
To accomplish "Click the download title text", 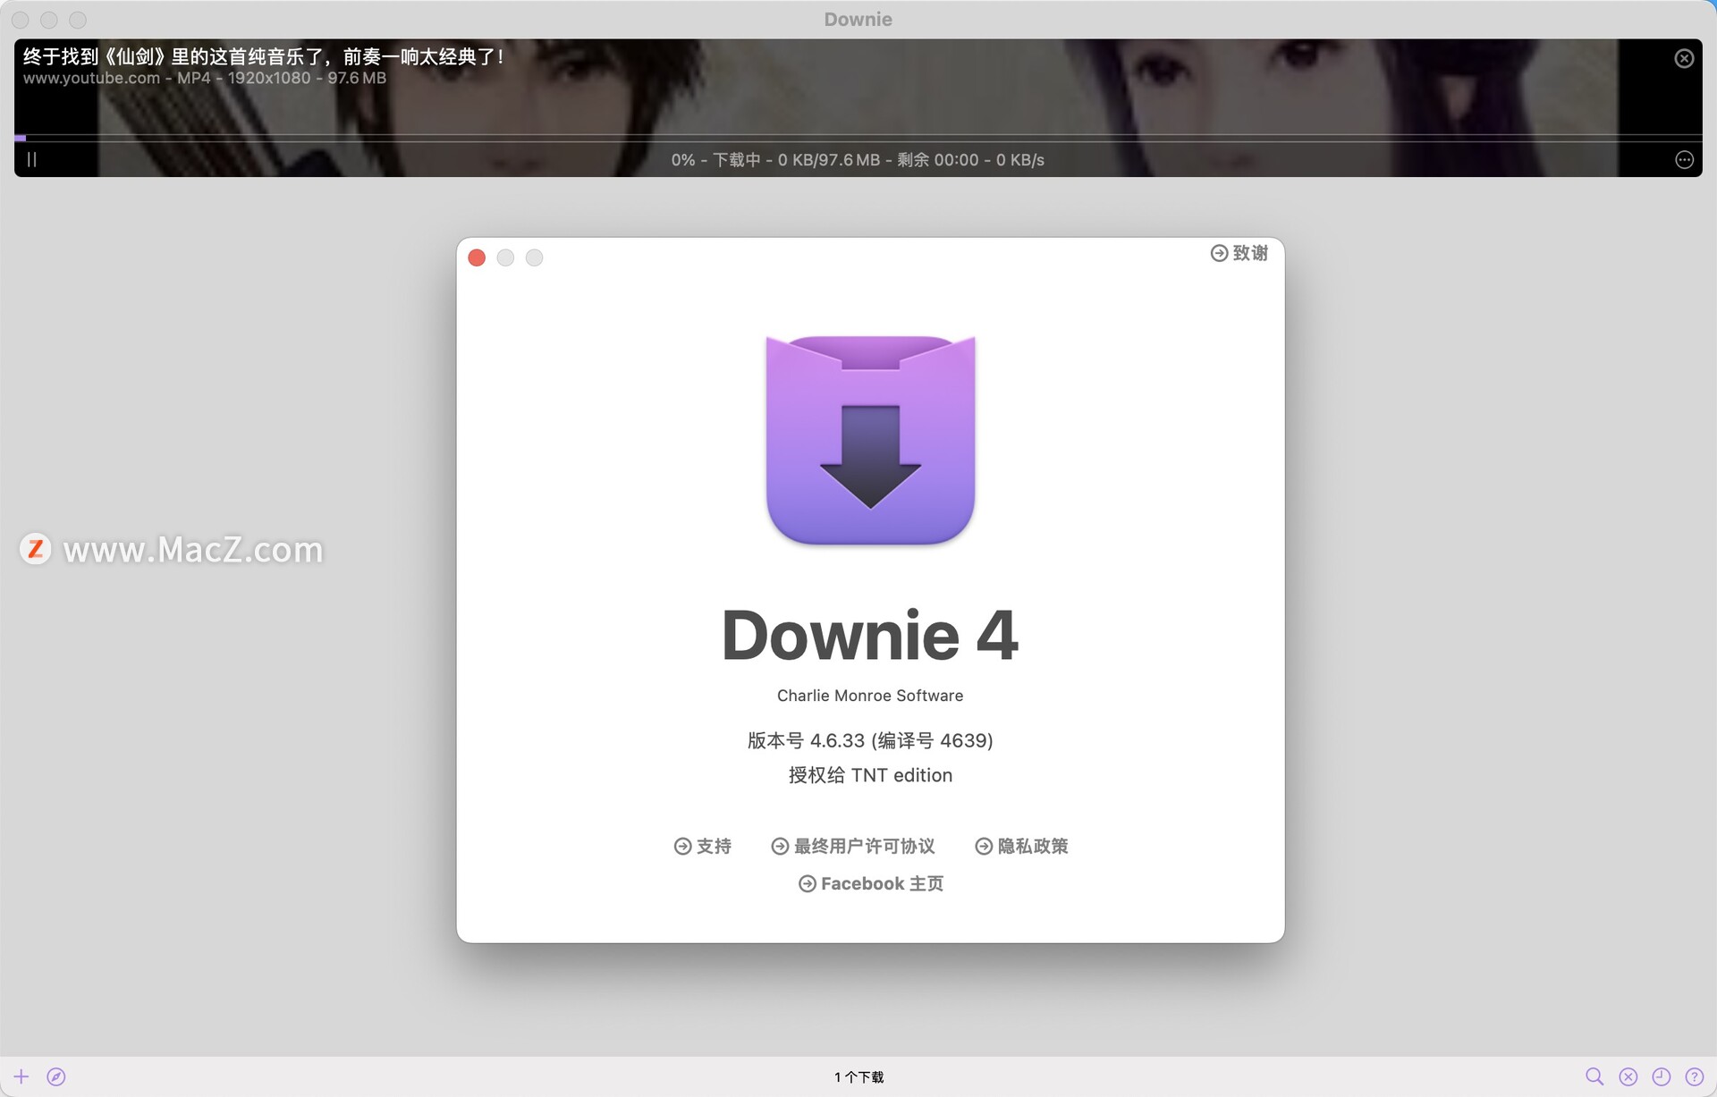I will 264,57.
